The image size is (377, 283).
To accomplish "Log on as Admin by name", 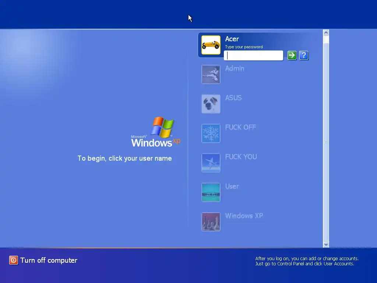I will [x=235, y=69].
